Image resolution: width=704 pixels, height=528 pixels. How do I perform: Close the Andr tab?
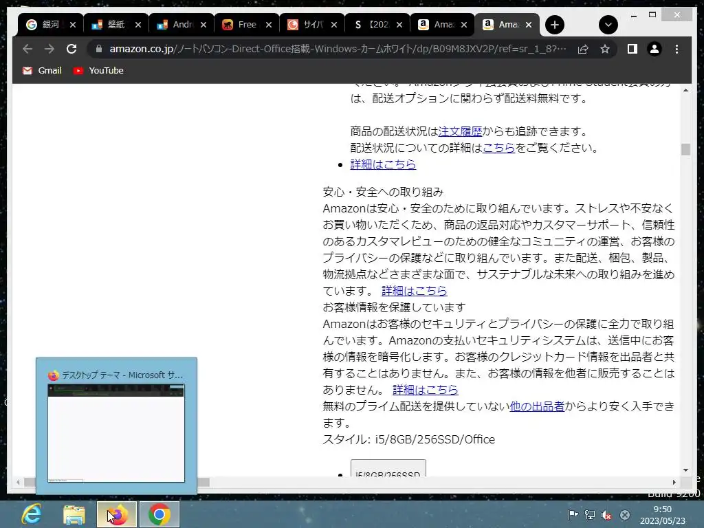[x=203, y=25]
